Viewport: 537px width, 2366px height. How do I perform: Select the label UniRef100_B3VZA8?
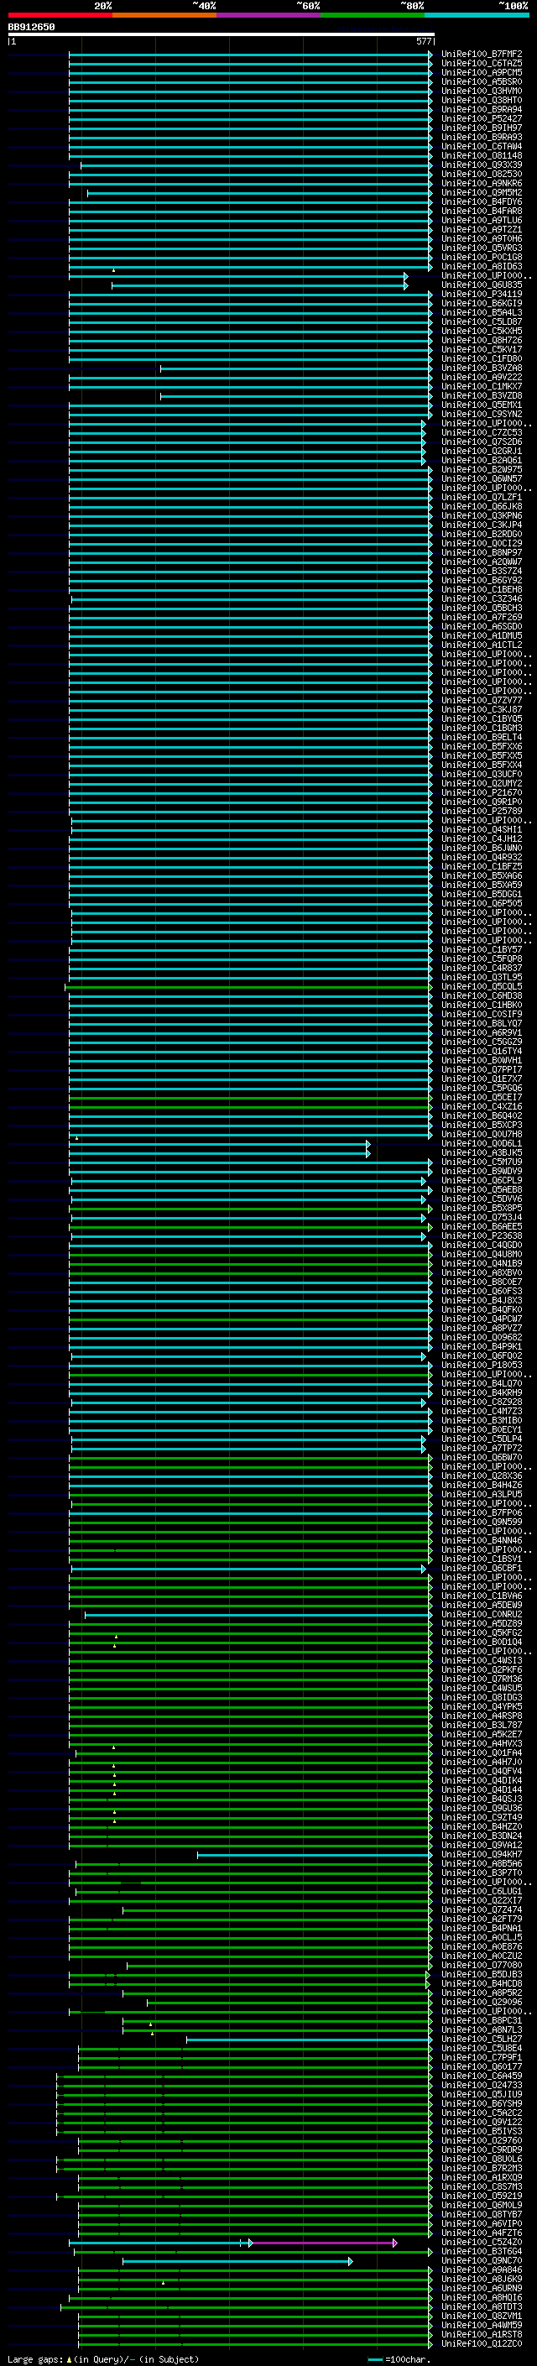[482, 368]
